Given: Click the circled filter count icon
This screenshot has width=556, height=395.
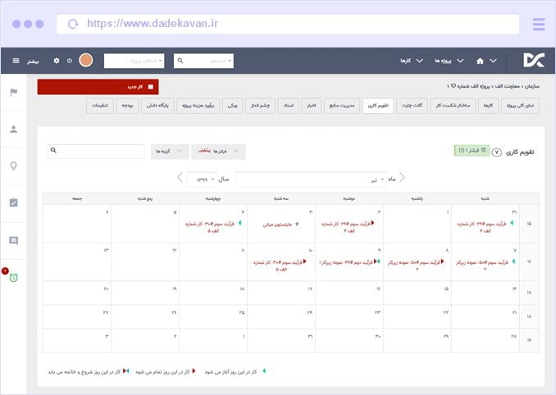Looking at the screenshot, I should coord(496,152).
